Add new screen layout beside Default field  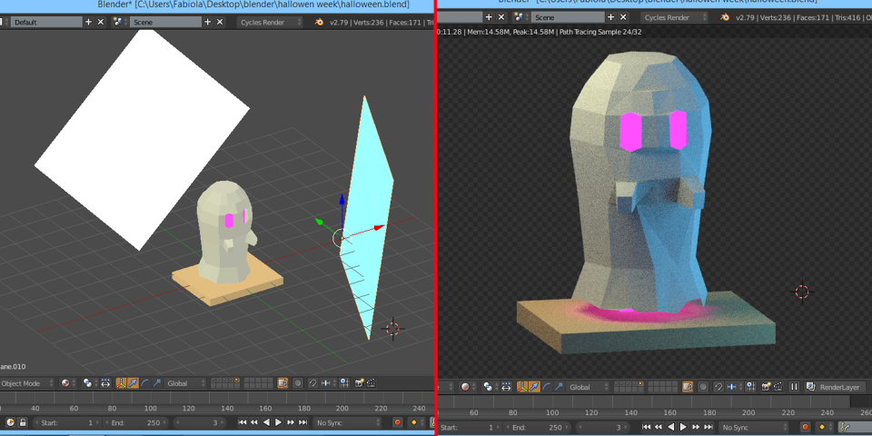pyautogui.click(x=88, y=22)
